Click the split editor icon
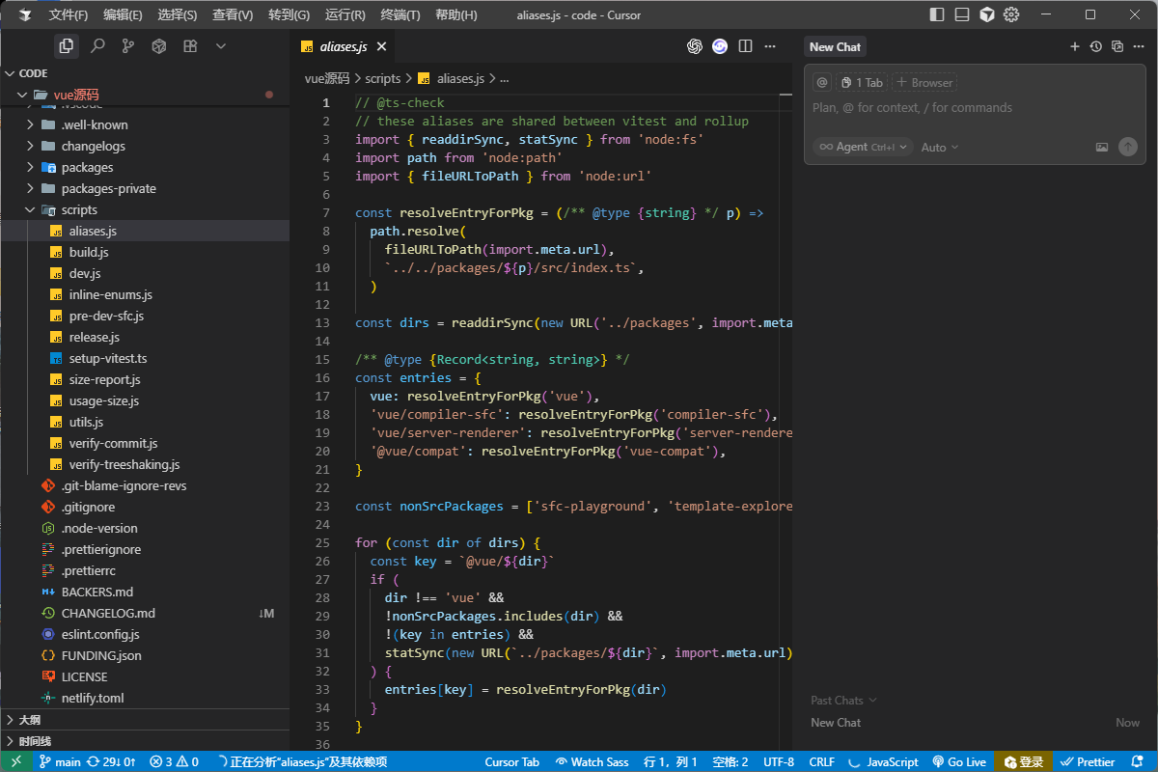This screenshot has width=1158, height=772. (745, 46)
